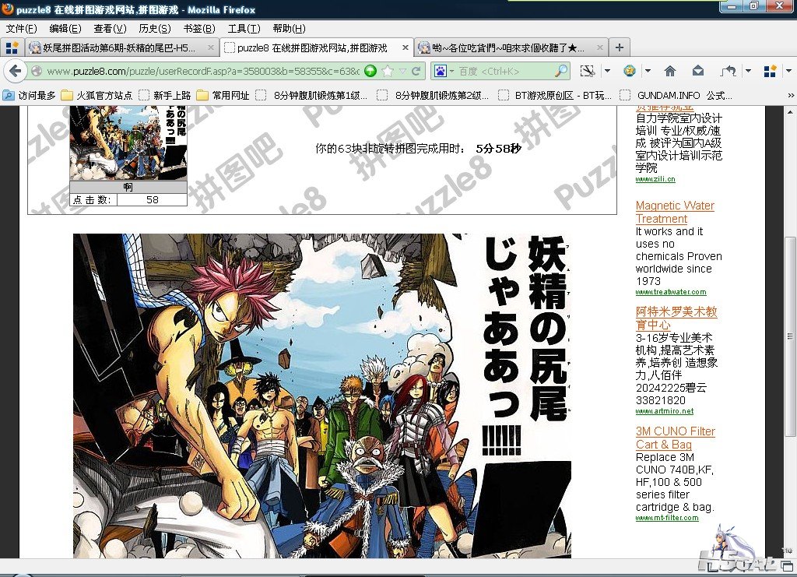Screen dimensions: 797x577
Task: Reload the page using the refresh icon
Action: coord(416,71)
